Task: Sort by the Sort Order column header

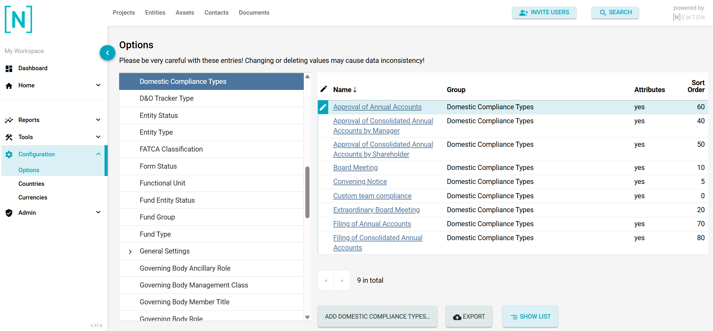Action: click(x=696, y=86)
